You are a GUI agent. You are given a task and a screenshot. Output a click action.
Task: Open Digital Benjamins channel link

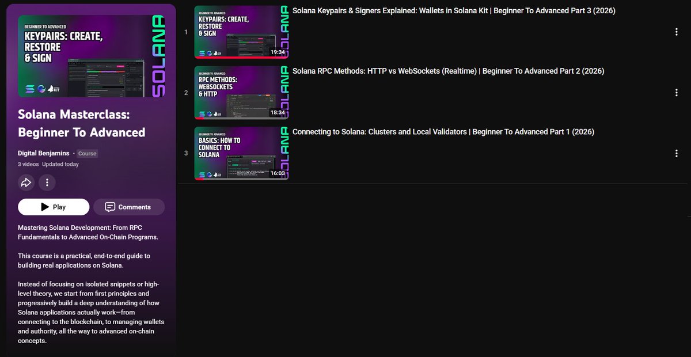coord(44,153)
